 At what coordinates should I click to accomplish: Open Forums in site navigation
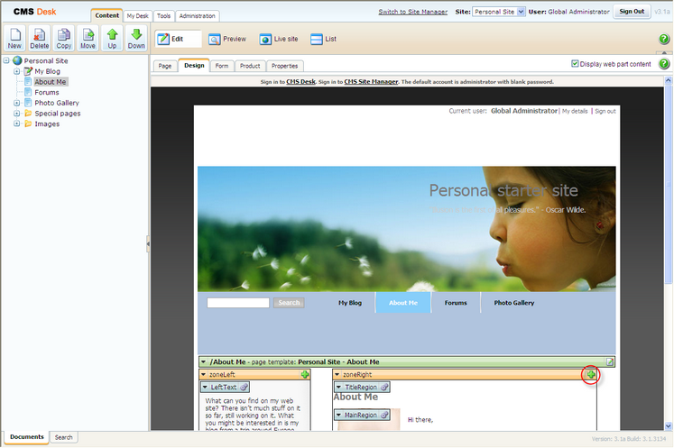[x=456, y=303]
